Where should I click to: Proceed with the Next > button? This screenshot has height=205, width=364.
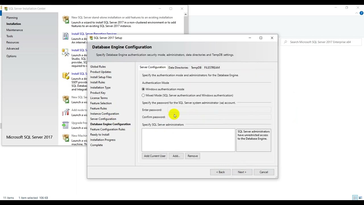pyautogui.click(x=242, y=172)
